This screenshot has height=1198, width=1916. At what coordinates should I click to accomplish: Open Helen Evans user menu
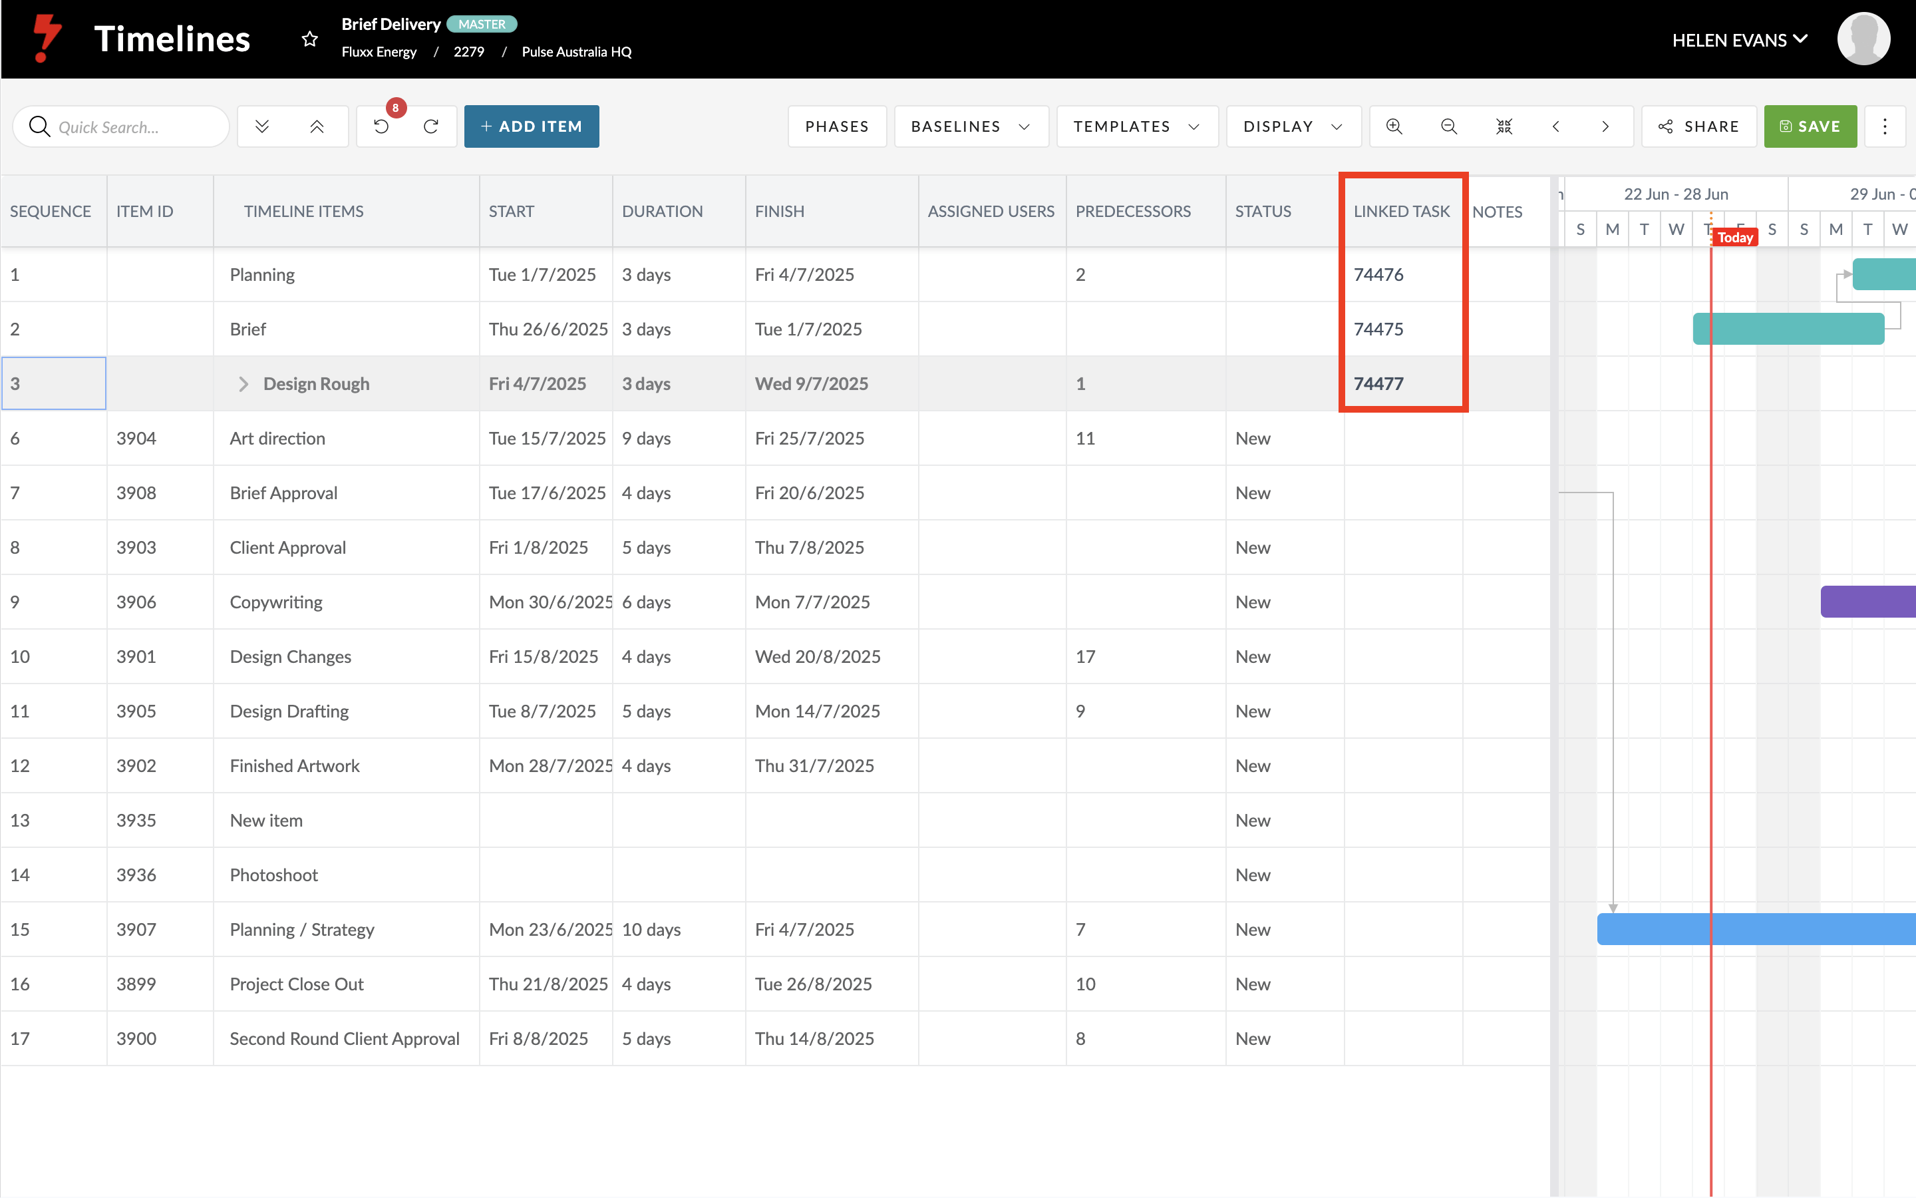pyautogui.click(x=1740, y=40)
